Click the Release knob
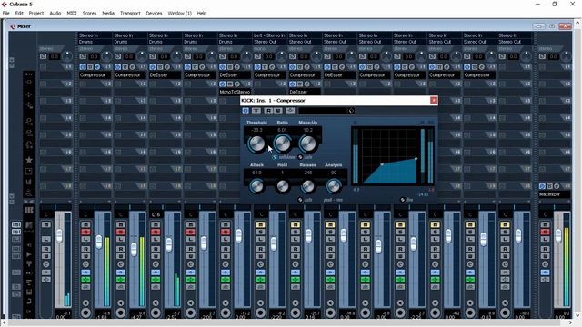Viewport: 582px width, 327px height. tap(307, 186)
